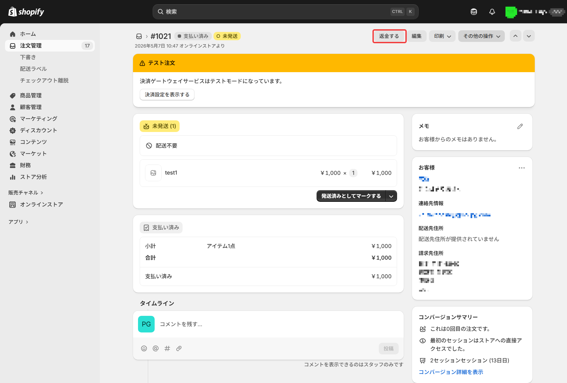Open the Sidekick assistant icon
The image size is (567, 383).
tap(474, 12)
